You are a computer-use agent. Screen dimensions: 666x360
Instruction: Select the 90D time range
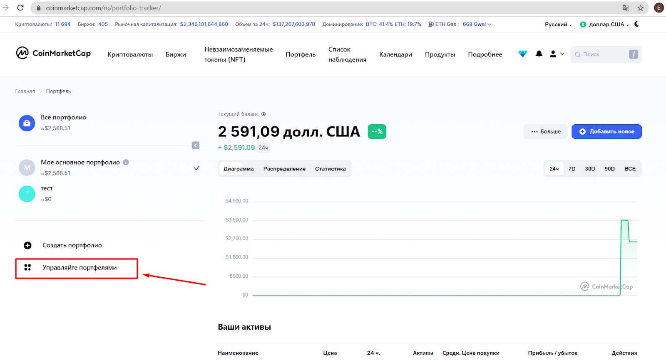[609, 169]
